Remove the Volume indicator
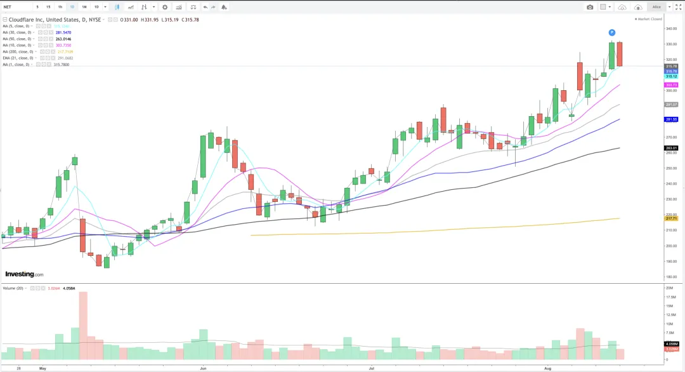Screen dimensions: 685x372 (x=43, y=288)
